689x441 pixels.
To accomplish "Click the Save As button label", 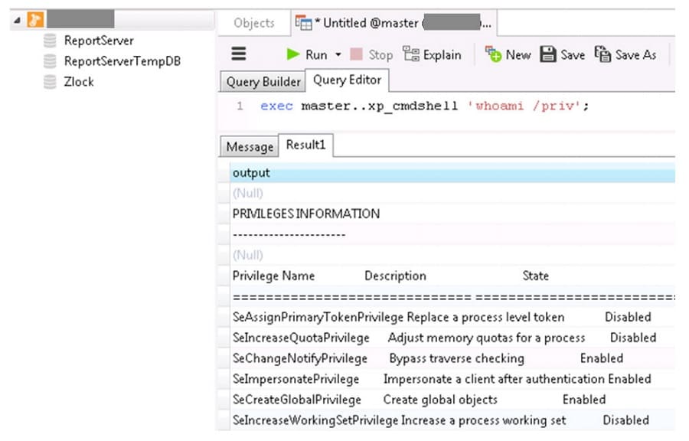I will (636, 55).
